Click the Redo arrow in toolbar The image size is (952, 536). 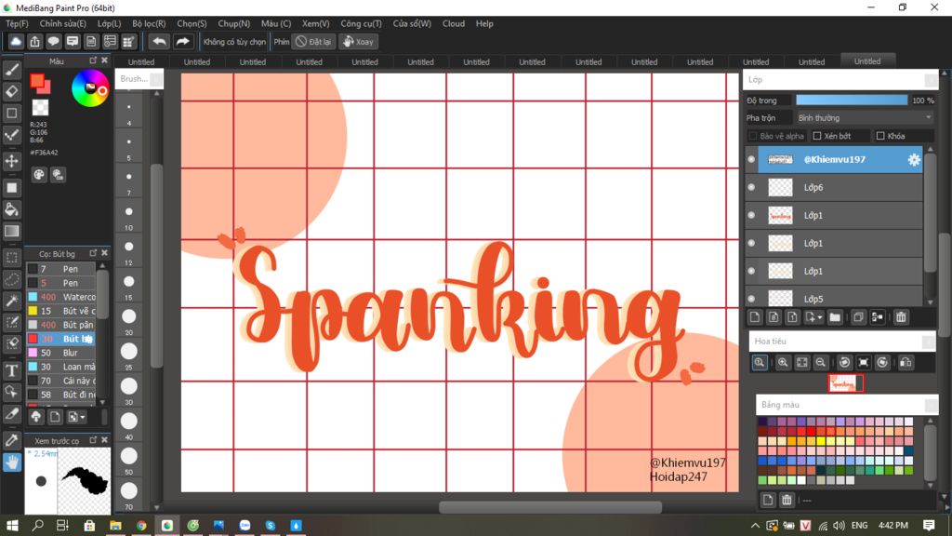tap(182, 41)
